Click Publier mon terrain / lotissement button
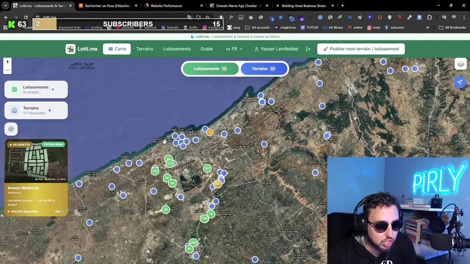The image size is (470, 264). (x=361, y=49)
